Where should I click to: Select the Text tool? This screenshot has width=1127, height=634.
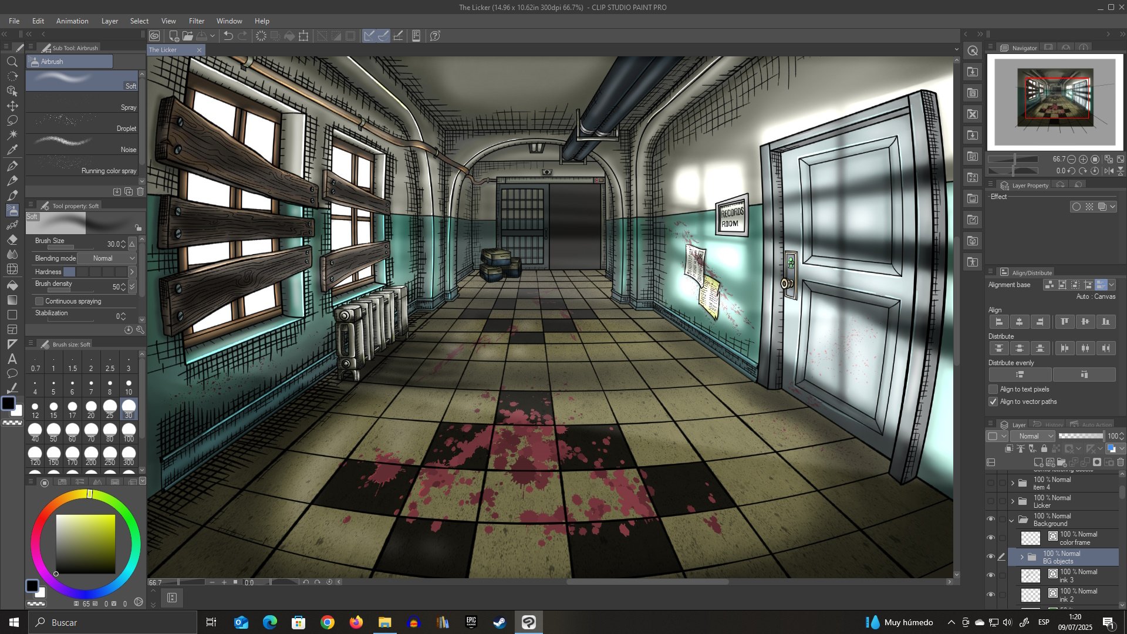pyautogui.click(x=12, y=359)
